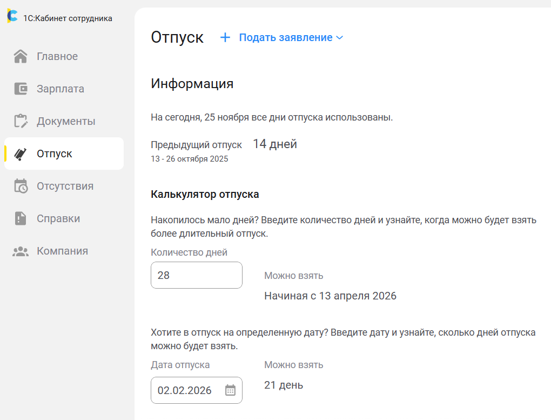The width and height of the screenshot is (551, 420).
Task: Click the 1С:Кабинет сотрудника title link
Action: 68,18
